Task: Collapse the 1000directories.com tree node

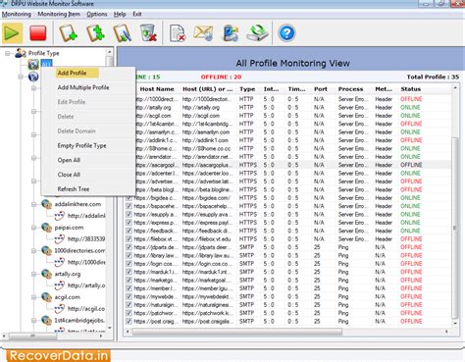Action: [33, 251]
